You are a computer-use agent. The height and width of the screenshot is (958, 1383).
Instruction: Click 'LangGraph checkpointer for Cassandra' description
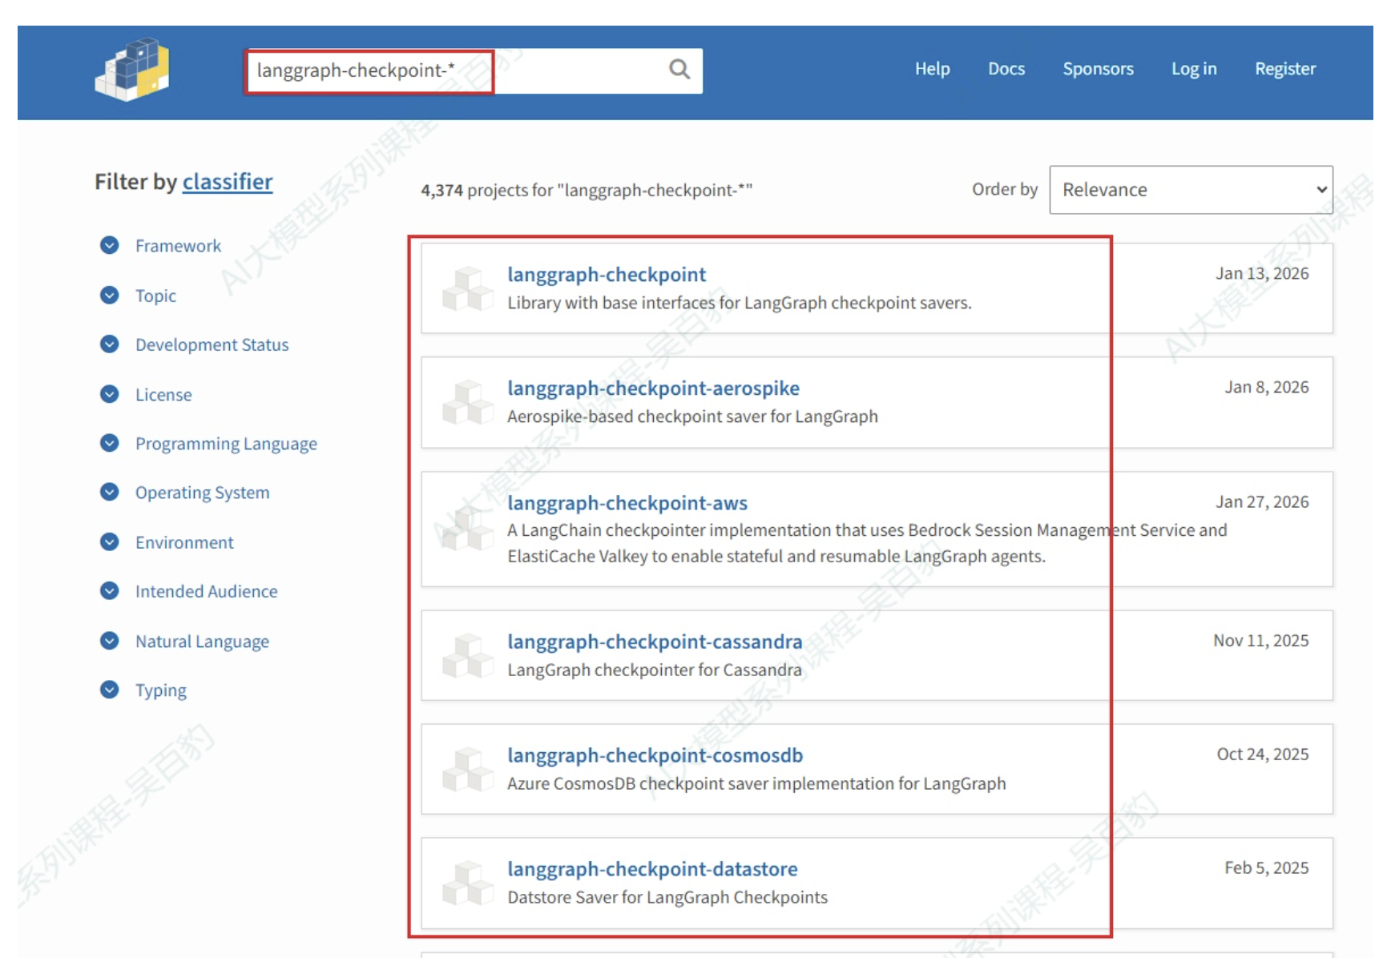click(654, 670)
